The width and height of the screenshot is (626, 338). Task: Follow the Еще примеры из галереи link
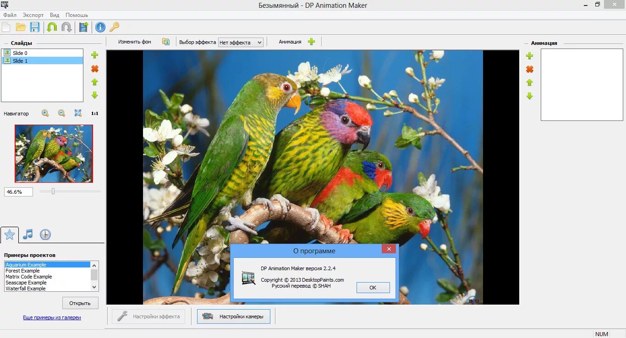click(x=52, y=317)
